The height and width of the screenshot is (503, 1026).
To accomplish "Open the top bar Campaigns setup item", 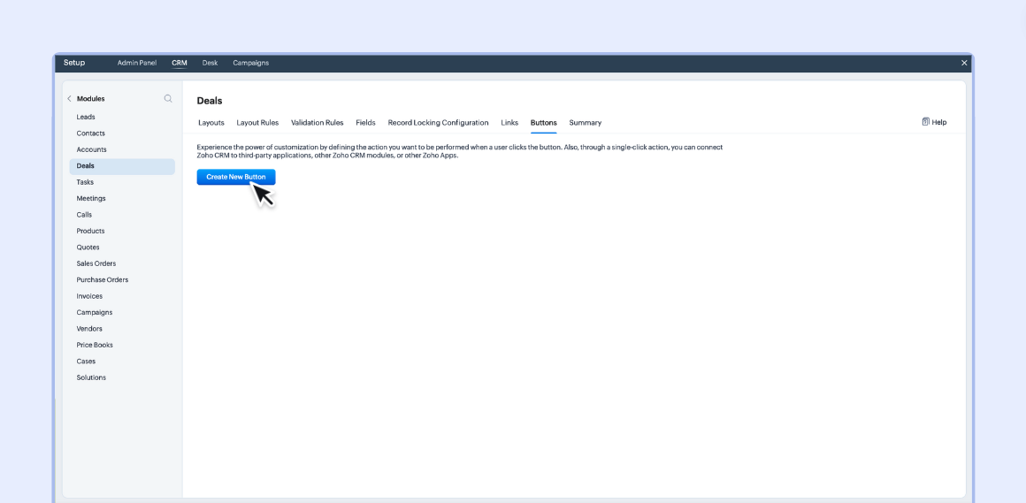I will tap(250, 63).
